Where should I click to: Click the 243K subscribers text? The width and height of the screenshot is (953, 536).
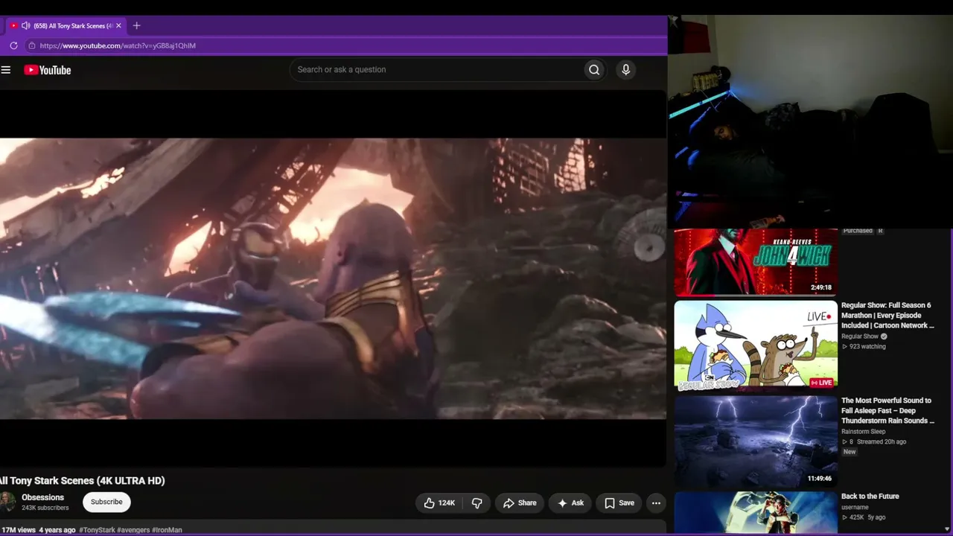[x=45, y=508]
